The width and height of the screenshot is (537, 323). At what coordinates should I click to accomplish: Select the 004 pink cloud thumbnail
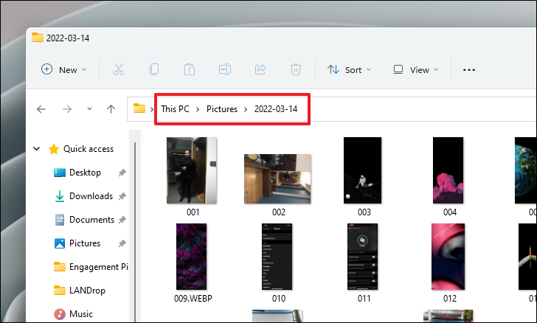pyautogui.click(x=448, y=170)
